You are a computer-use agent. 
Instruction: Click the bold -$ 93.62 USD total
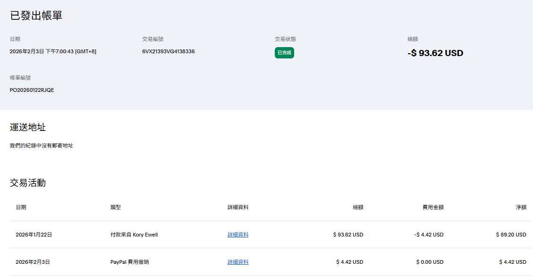click(435, 53)
